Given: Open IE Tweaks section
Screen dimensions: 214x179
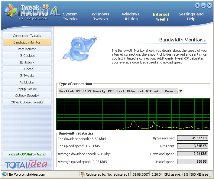Looking at the screenshot, I should (x=27, y=76).
